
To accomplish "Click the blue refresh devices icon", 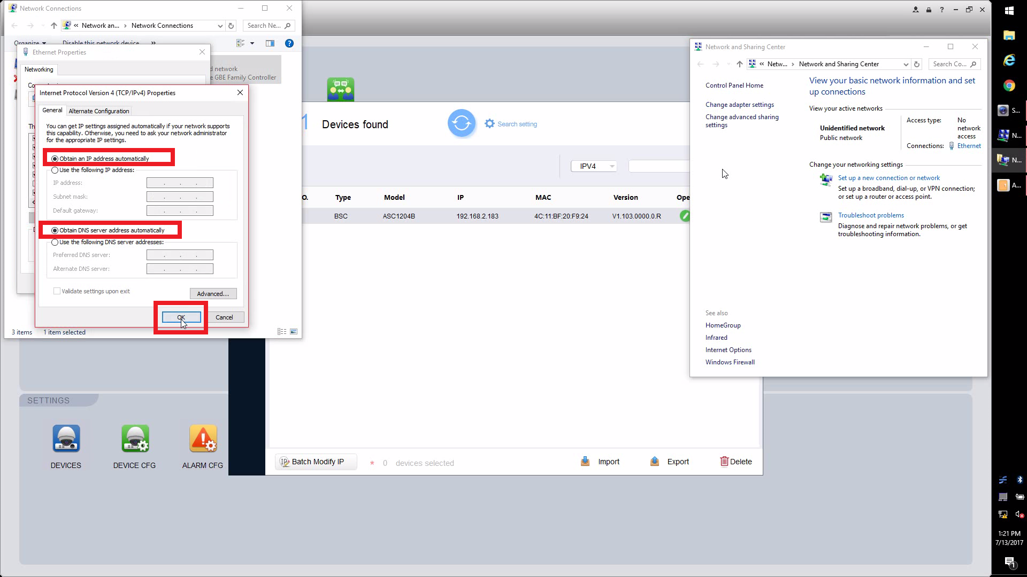I will [461, 123].
